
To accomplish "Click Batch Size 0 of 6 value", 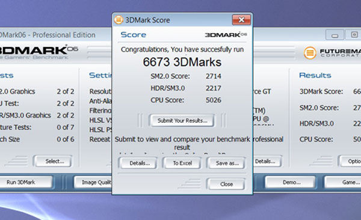I will (66, 139).
